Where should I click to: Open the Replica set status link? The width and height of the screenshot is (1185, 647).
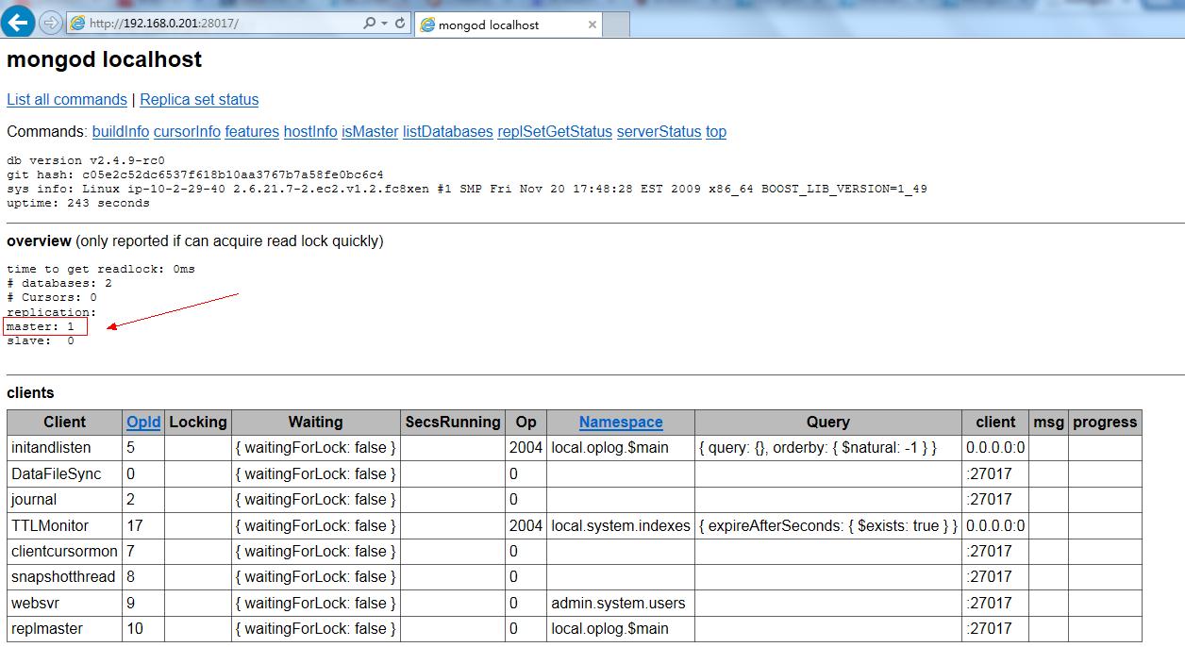(x=199, y=99)
